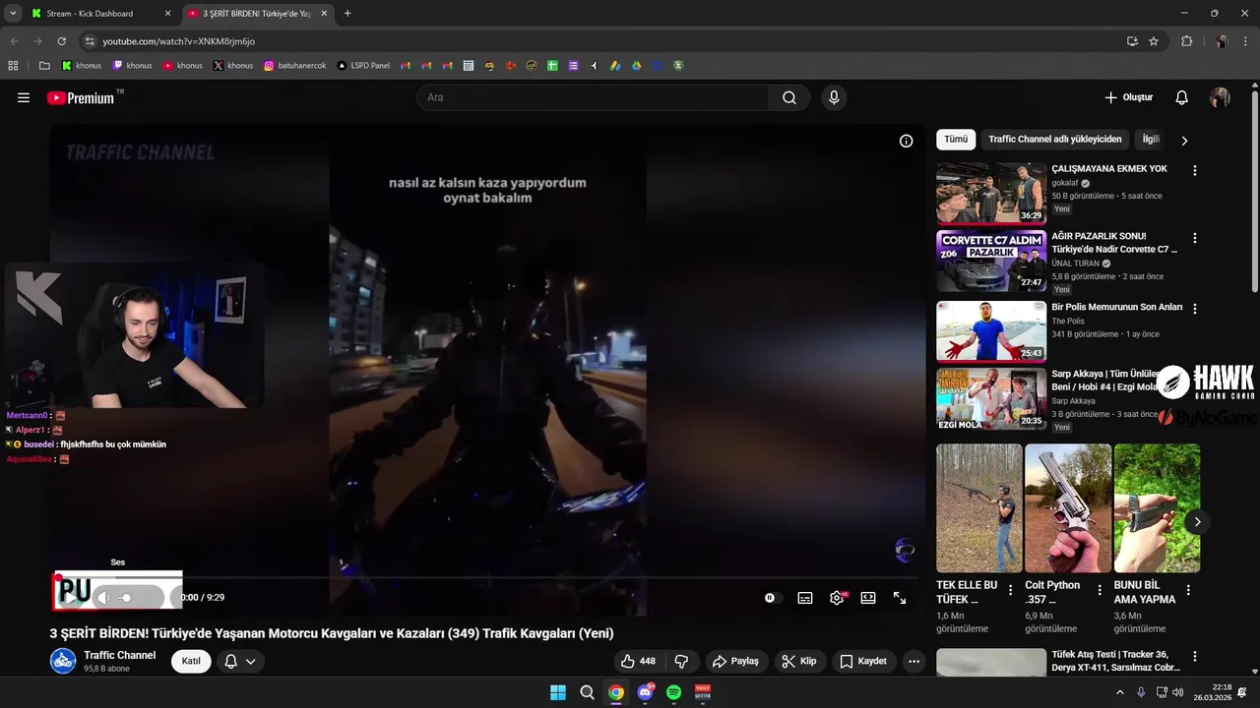
Task: Mute the video with speaker icon
Action: 103,598
